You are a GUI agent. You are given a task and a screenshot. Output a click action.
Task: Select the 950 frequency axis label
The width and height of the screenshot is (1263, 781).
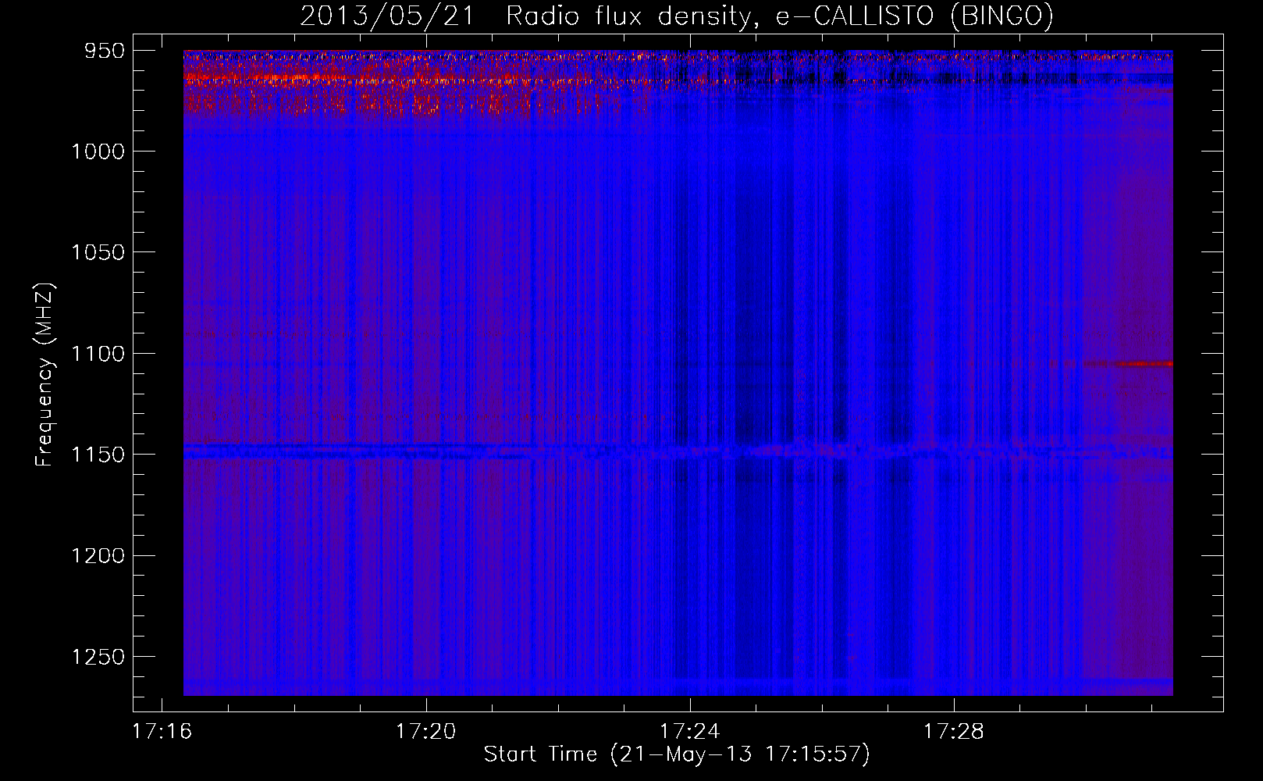point(105,51)
